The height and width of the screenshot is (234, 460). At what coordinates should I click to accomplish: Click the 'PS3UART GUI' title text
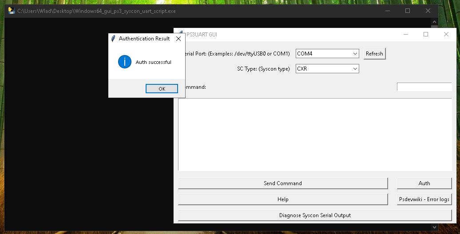(202, 35)
